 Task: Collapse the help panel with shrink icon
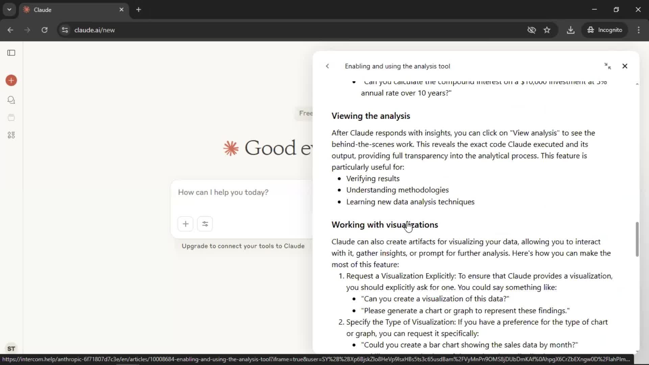pyautogui.click(x=607, y=66)
